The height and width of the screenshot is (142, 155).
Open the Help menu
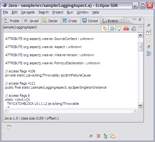[96, 12]
